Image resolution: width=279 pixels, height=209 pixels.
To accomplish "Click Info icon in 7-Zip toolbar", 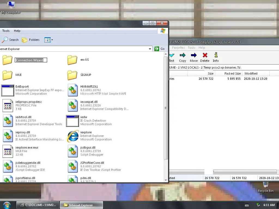I will click(216, 55).
